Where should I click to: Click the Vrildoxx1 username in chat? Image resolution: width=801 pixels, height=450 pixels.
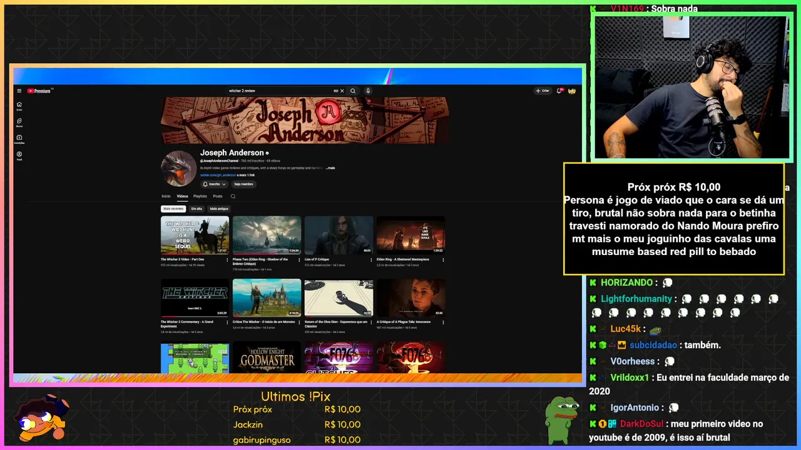(630, 377)
